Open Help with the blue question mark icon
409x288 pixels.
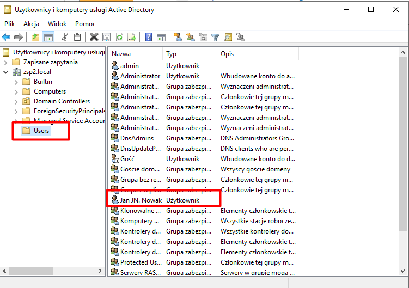148,37
